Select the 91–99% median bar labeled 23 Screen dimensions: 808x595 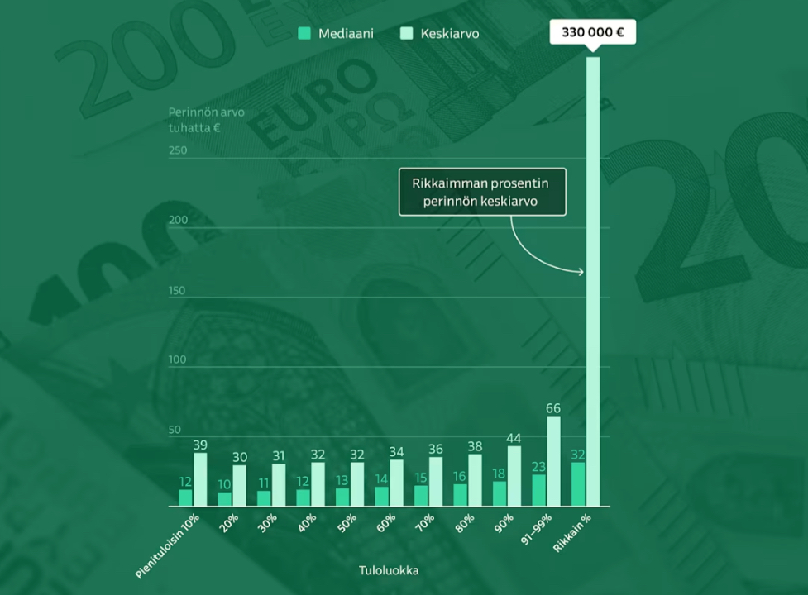[539, 490]
